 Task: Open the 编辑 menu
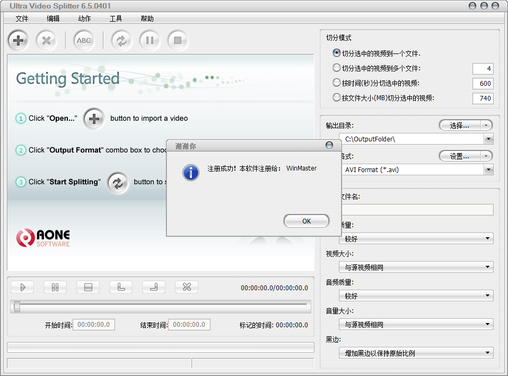[53, 19]
